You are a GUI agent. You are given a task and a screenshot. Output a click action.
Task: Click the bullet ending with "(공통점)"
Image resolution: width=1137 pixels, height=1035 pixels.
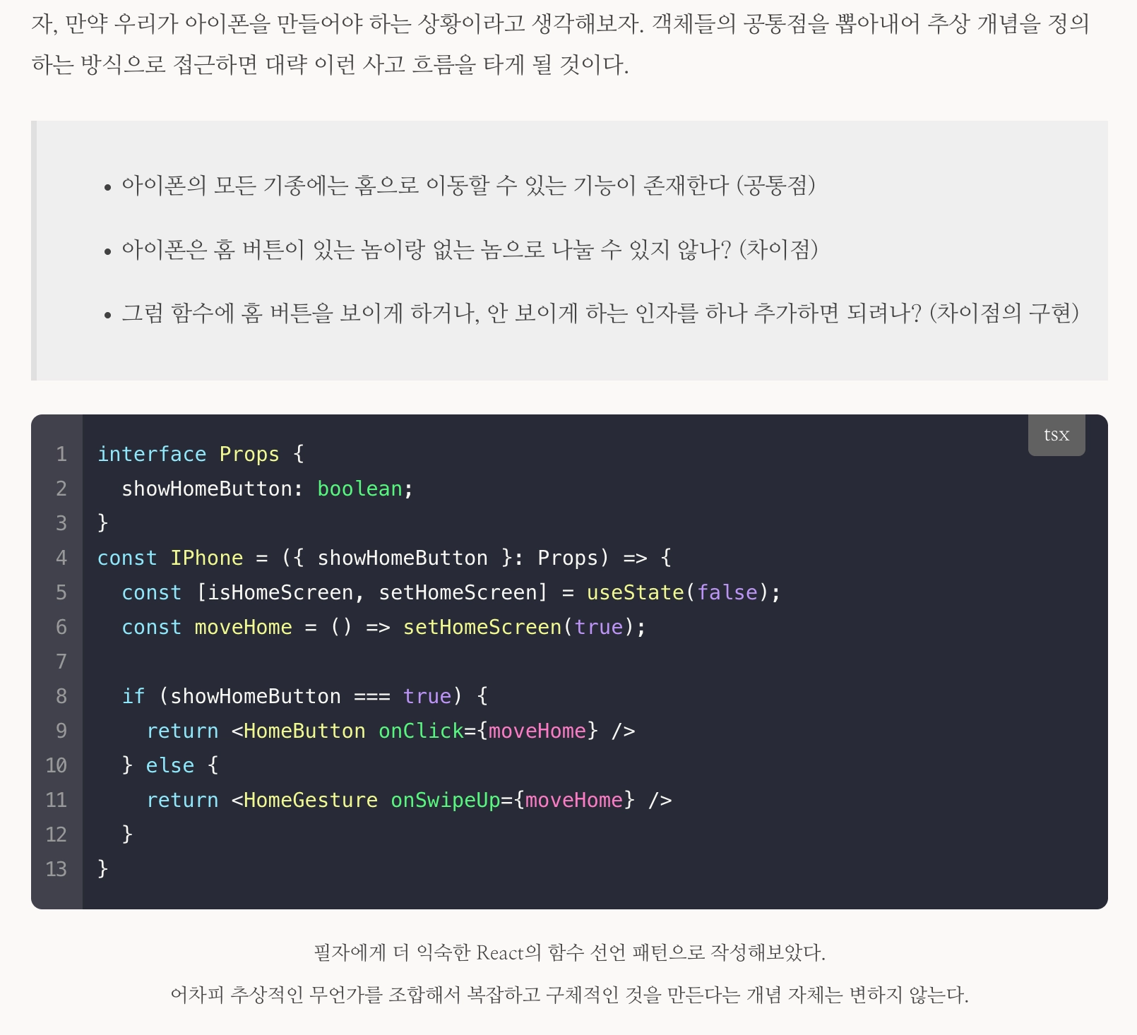tap(469, 186)
